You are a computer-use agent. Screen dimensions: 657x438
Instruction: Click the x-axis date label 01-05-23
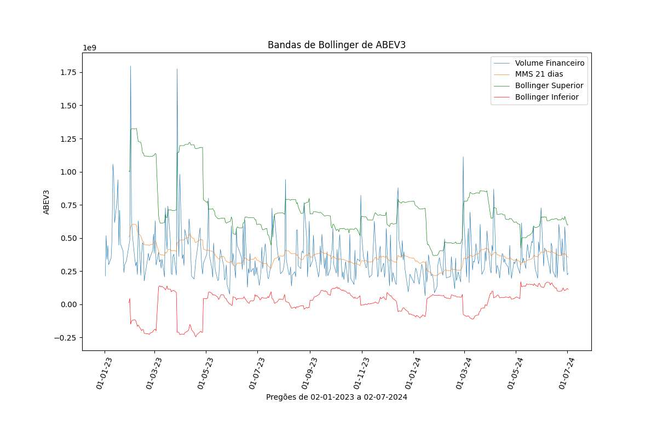tap(205, 373)
